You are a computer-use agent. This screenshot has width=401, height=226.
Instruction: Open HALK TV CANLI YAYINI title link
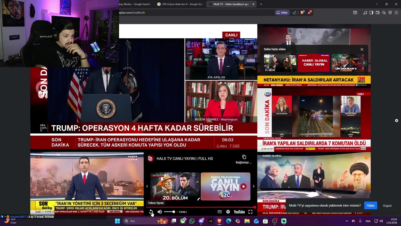185,159
